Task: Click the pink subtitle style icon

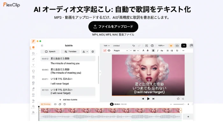Action: pyautogui.click(x=105, y=50)
